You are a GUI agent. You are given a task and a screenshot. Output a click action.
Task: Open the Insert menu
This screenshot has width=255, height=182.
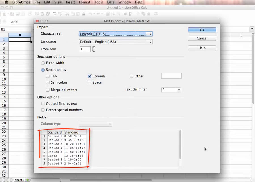tap(70, 2)
